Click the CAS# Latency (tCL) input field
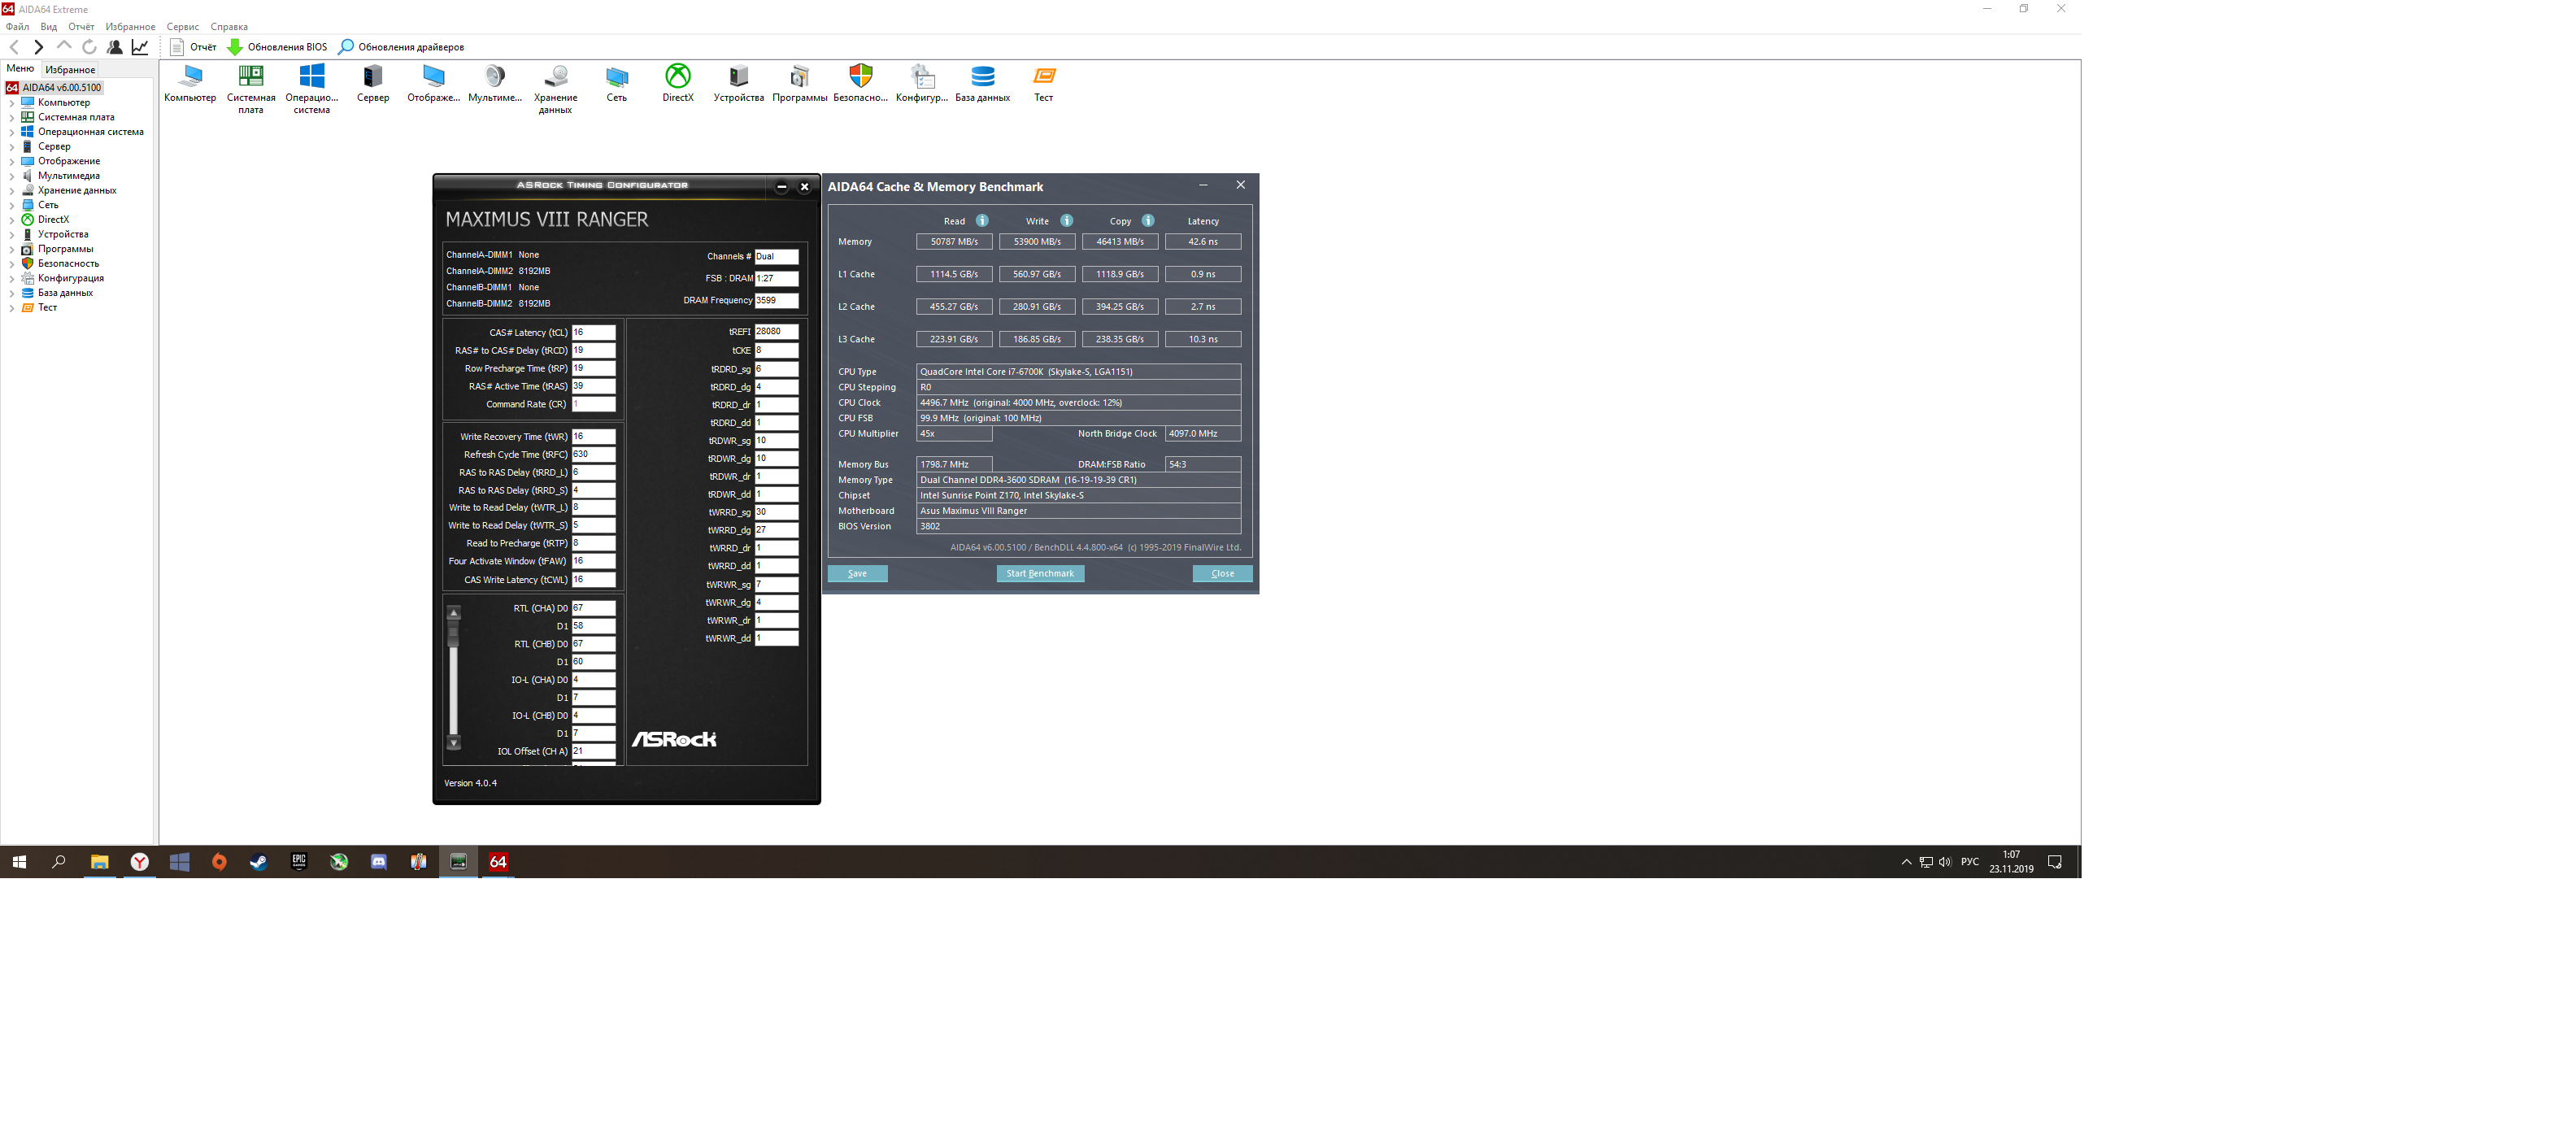 593,333
